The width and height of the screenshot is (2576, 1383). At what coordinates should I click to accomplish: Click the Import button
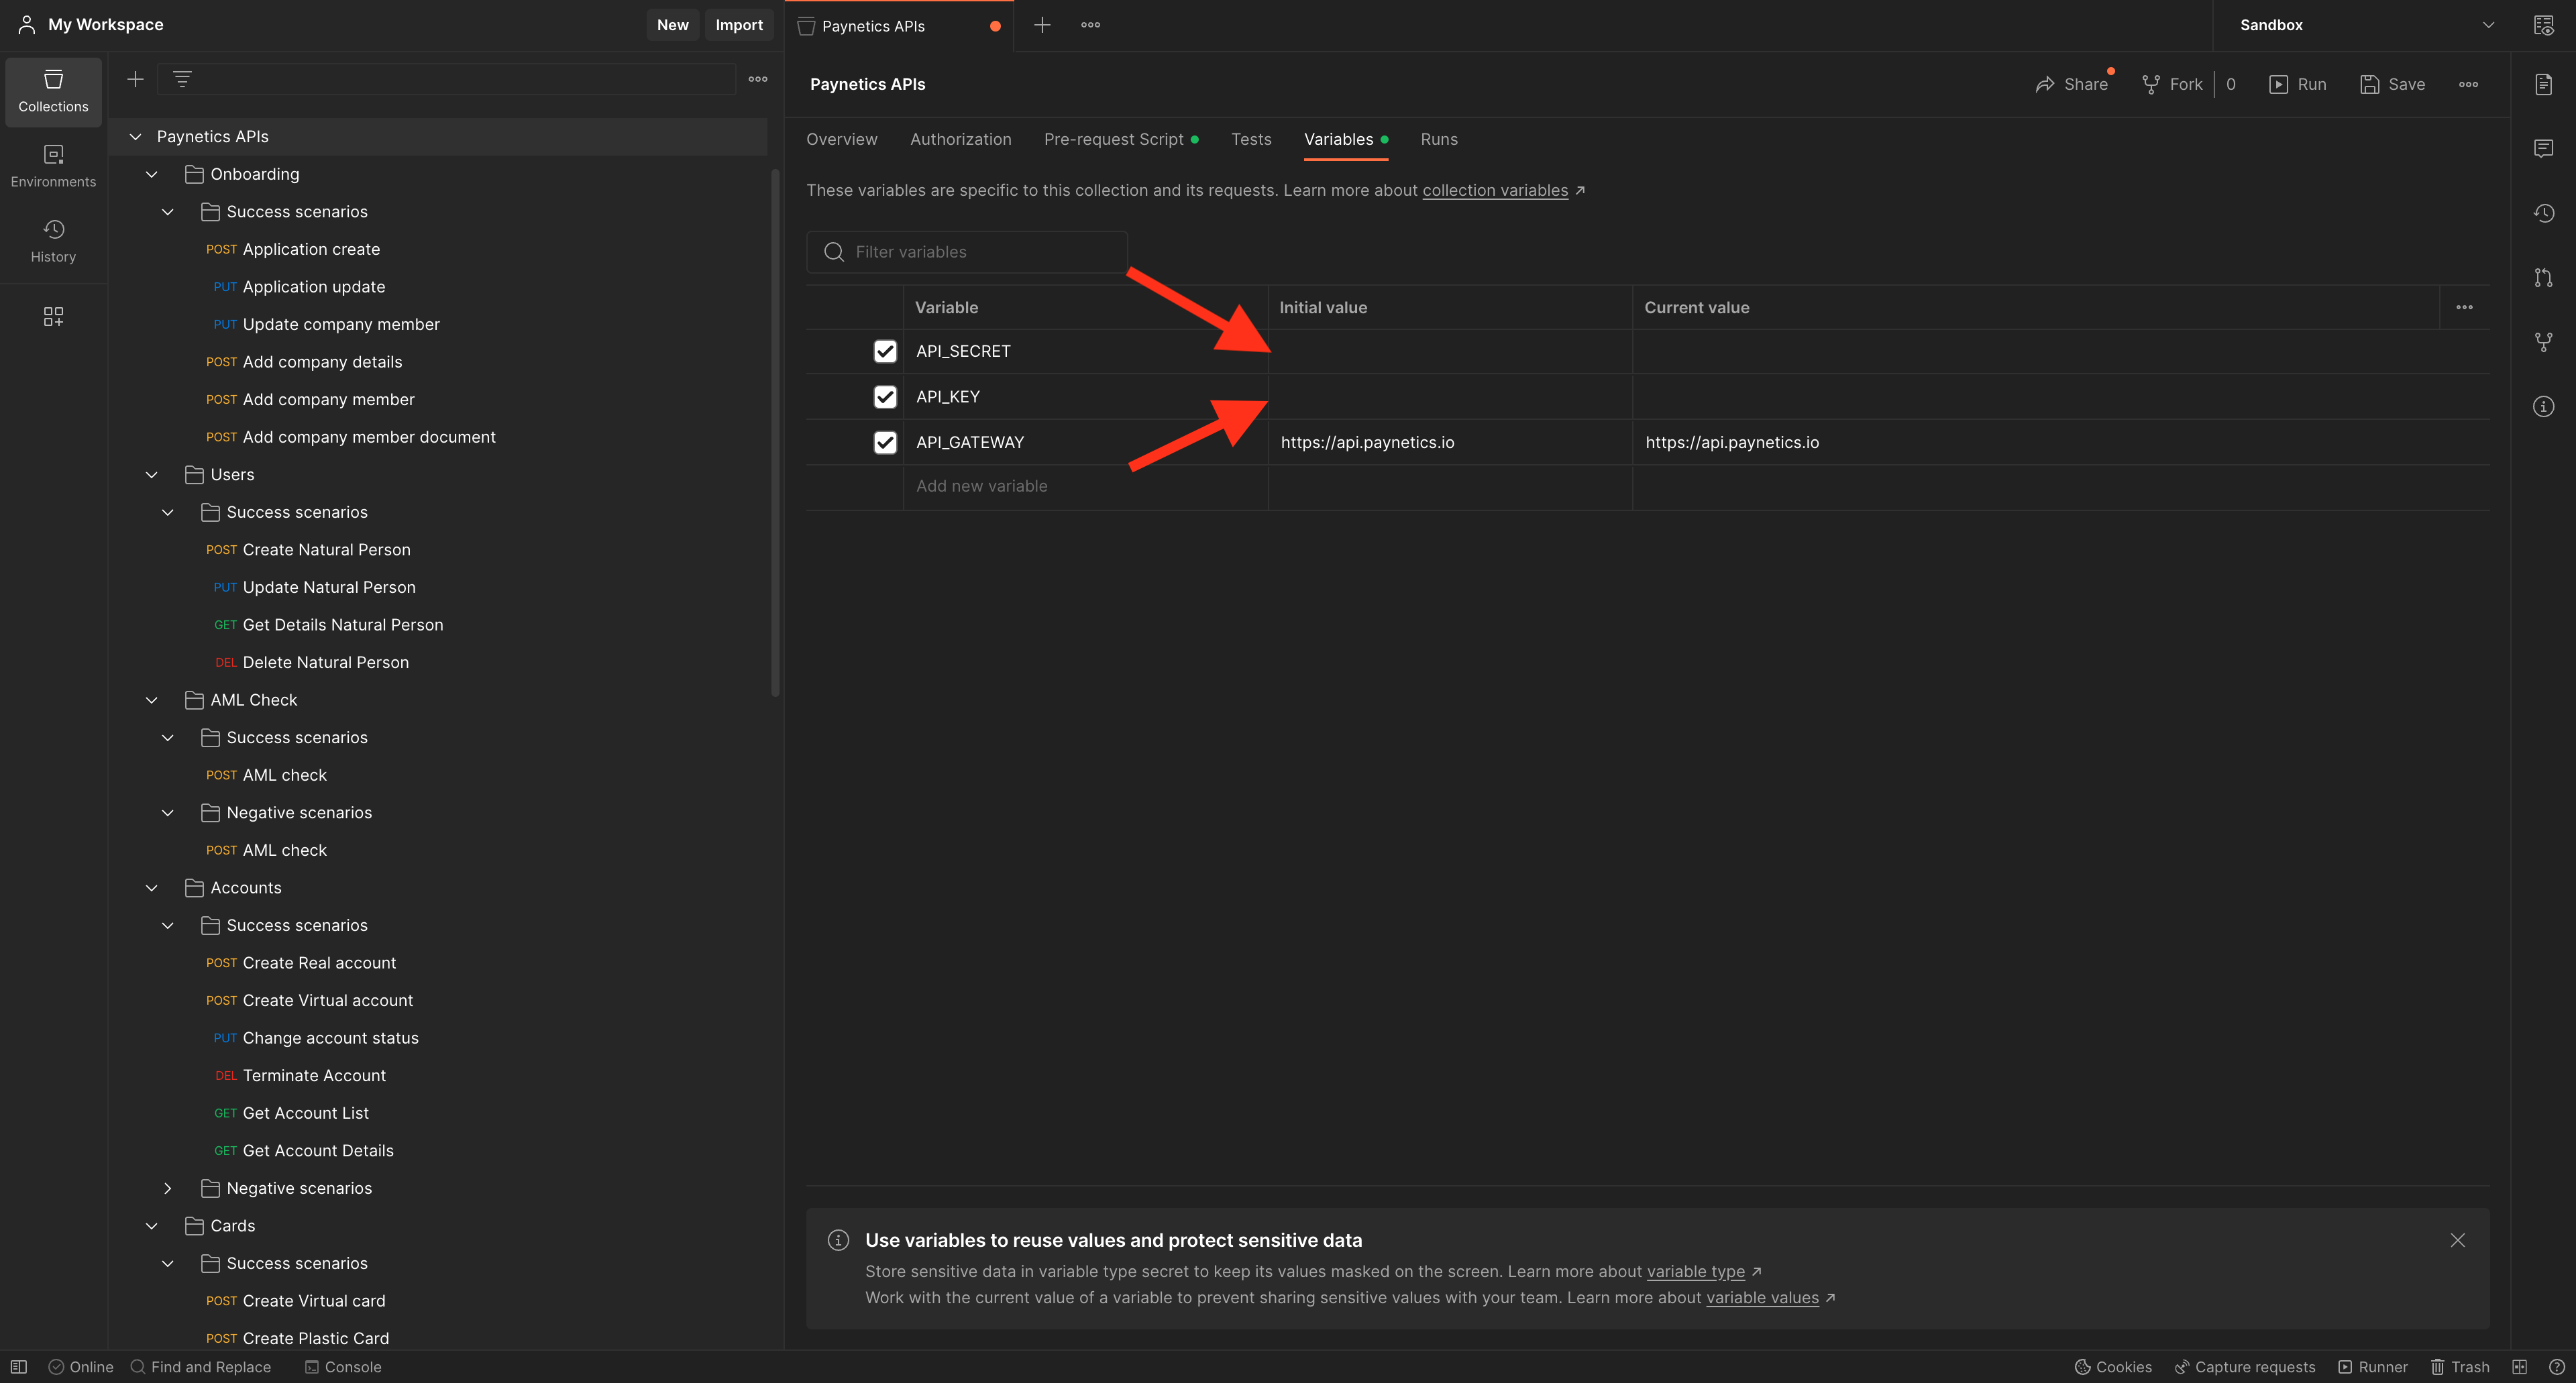[738, 25]
